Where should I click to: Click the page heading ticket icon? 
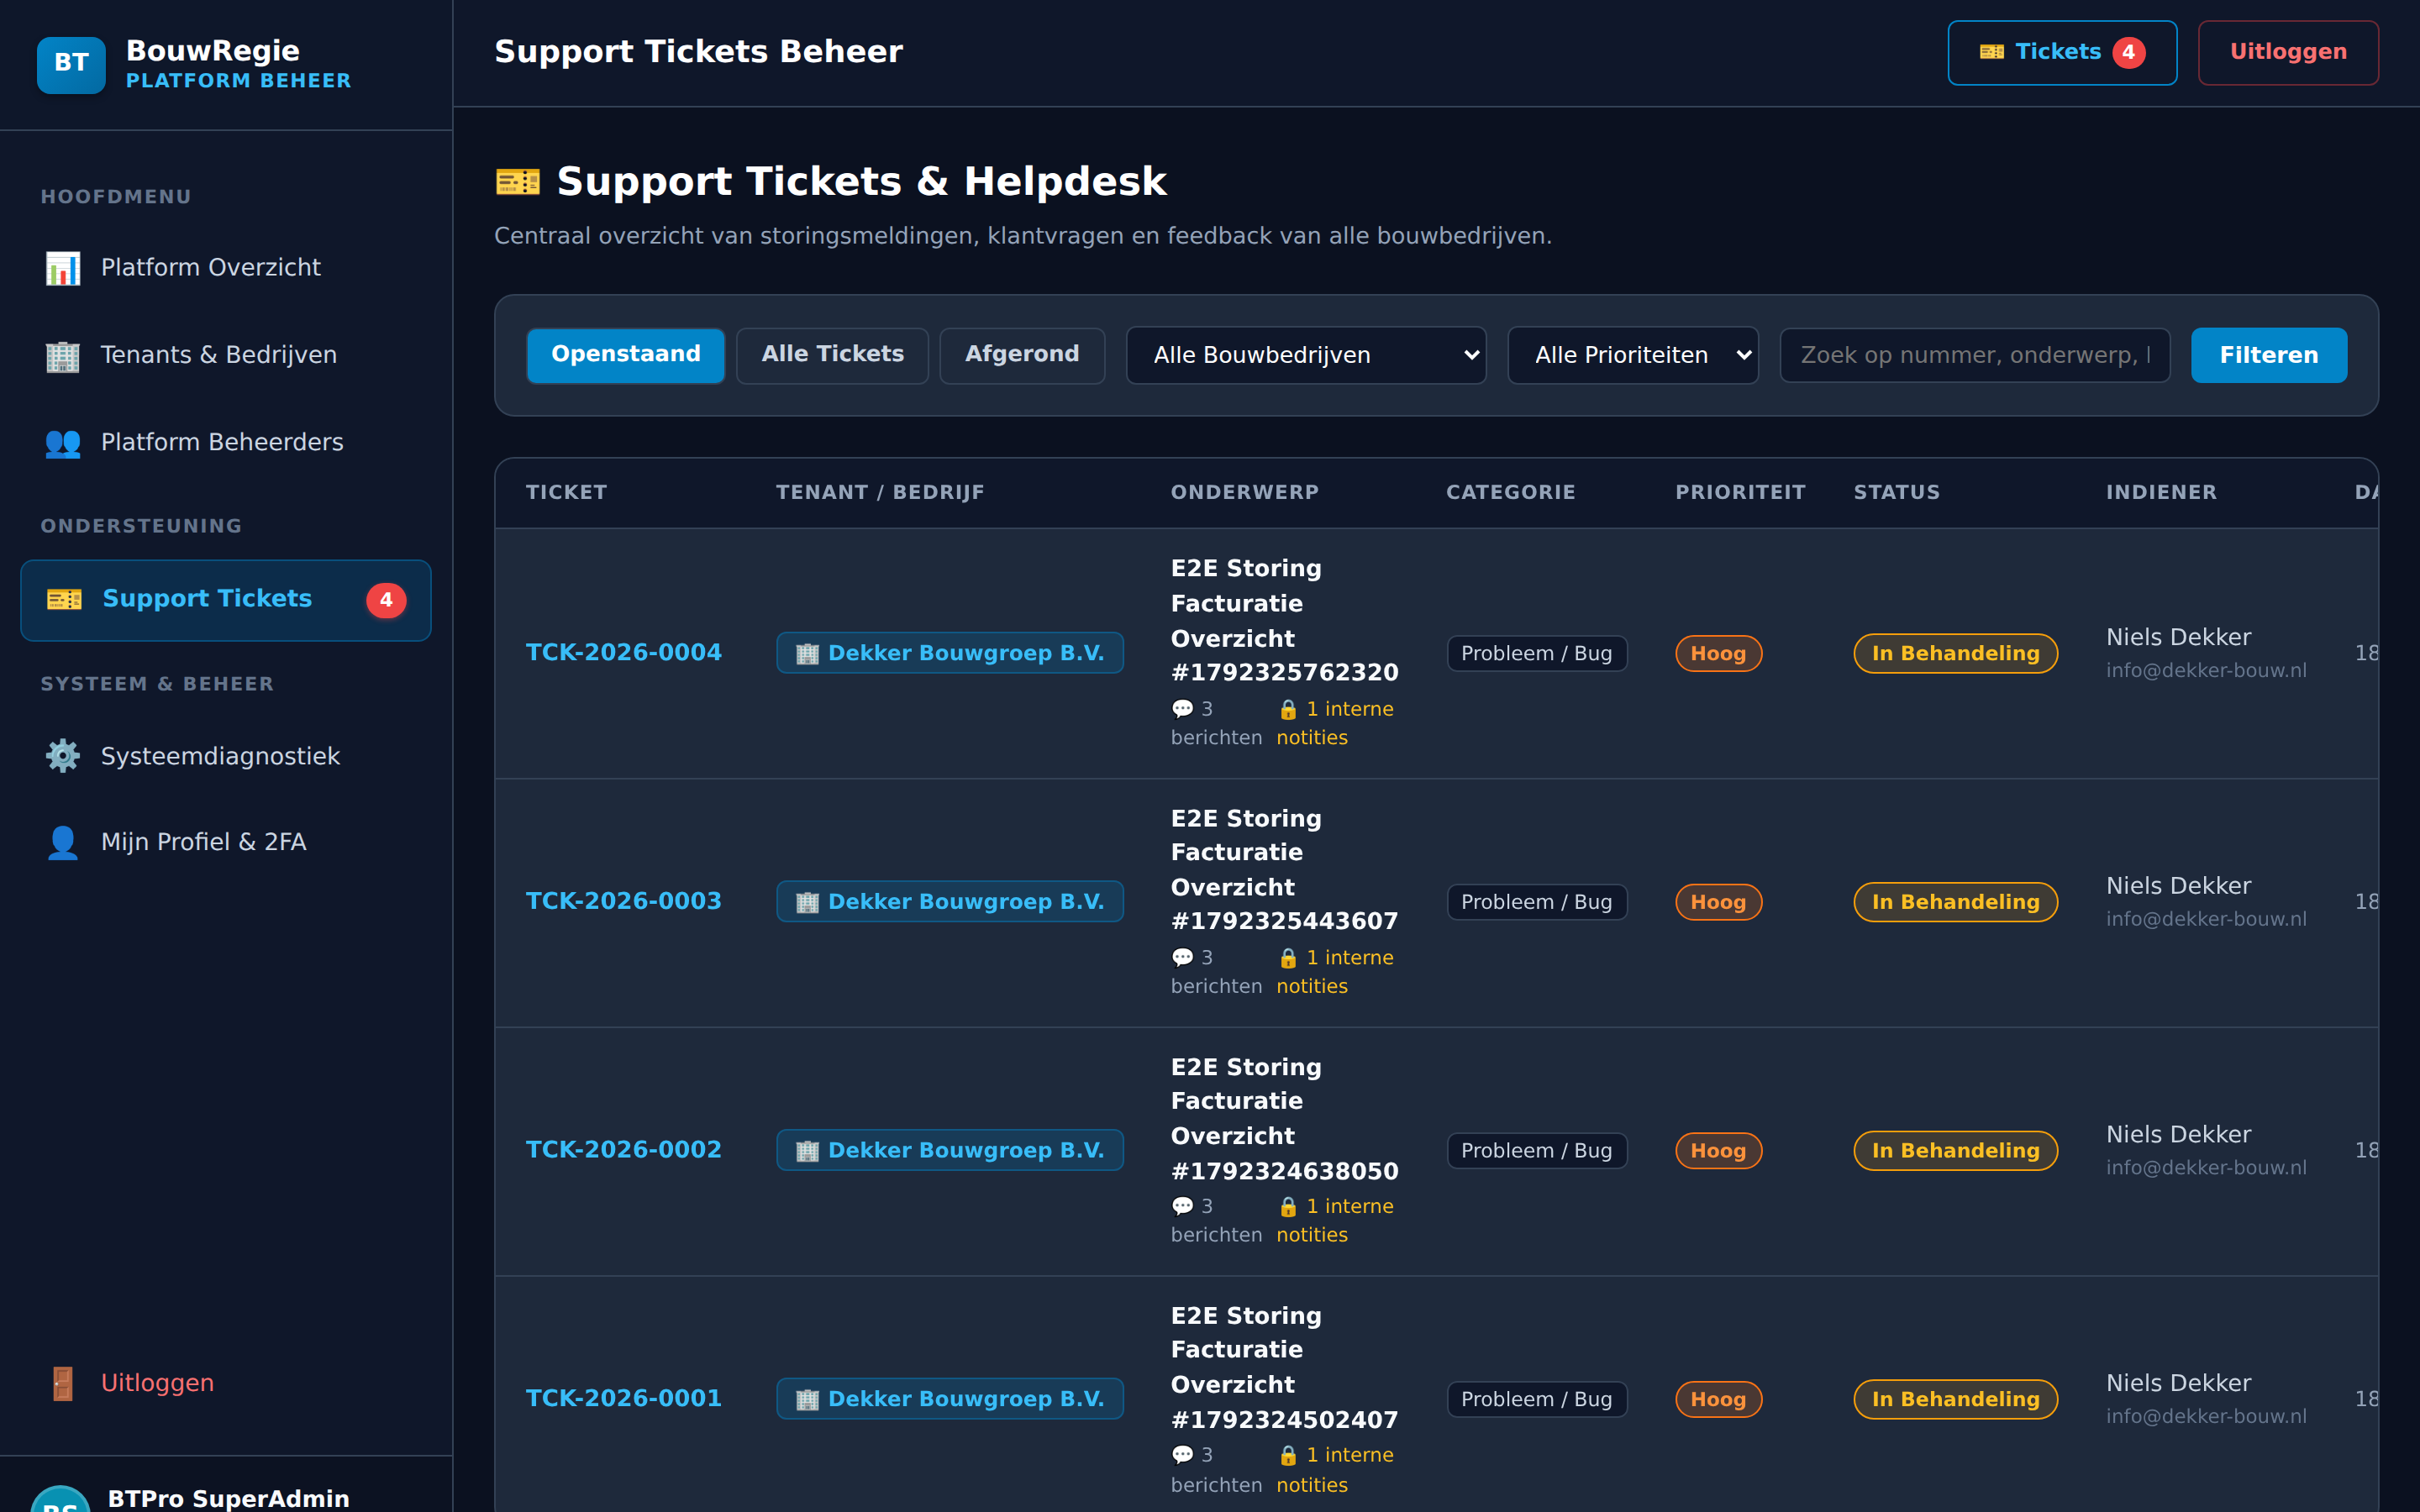click(518, 182)
